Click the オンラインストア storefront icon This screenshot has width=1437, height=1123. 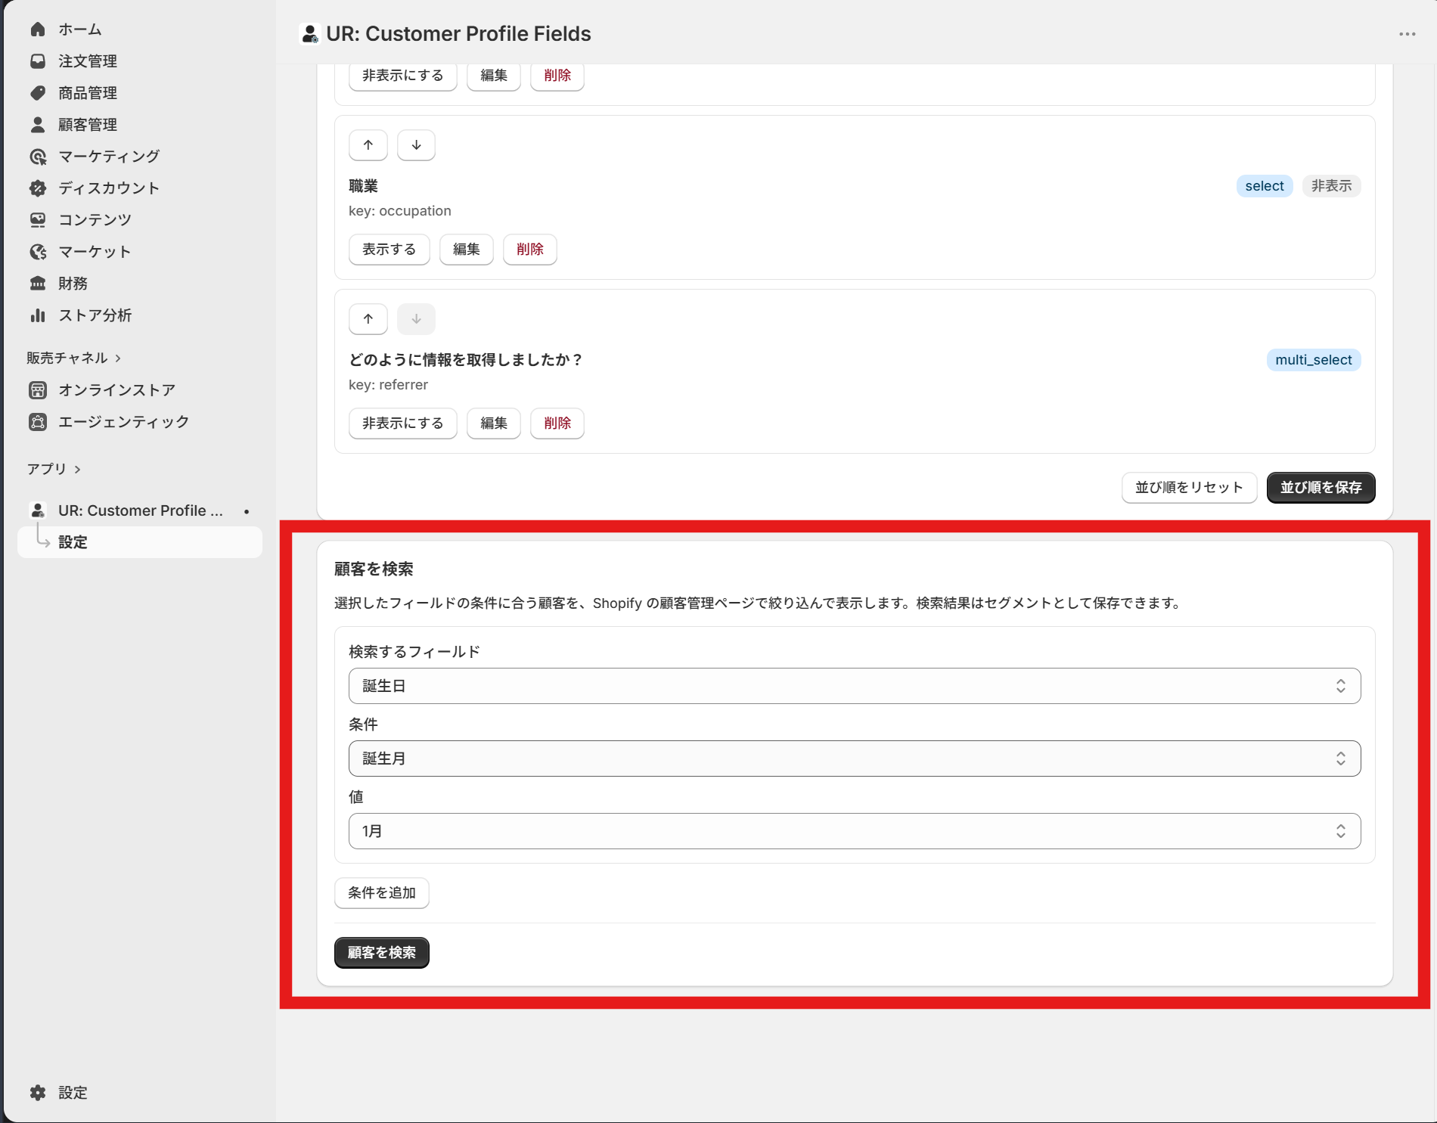(38, 390)
